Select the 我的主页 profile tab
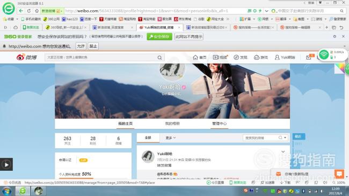The height and width of the screenshot is (196, 349). point(125,124)
